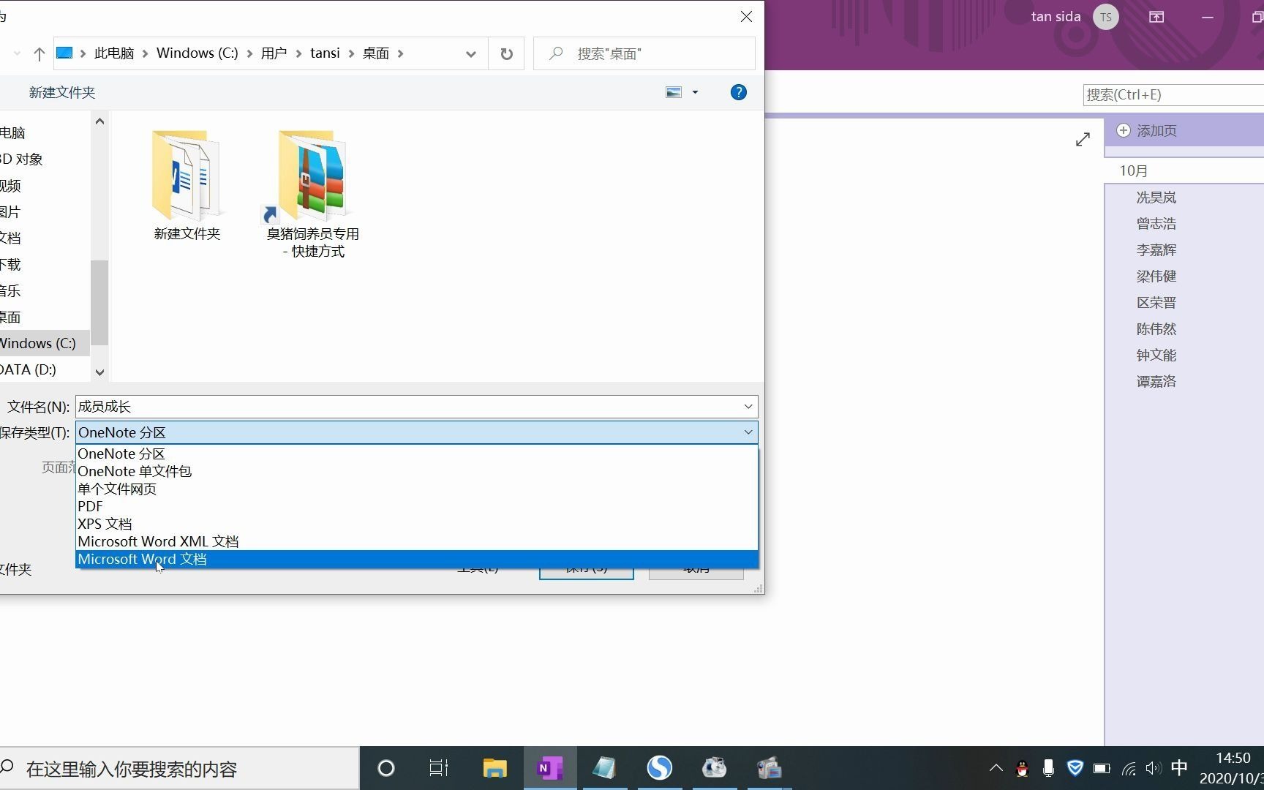The height and width of the screenshot is (790, 1264).
Task: Choose OneNote 单文件包 from the type list
Action: [417, 471]
